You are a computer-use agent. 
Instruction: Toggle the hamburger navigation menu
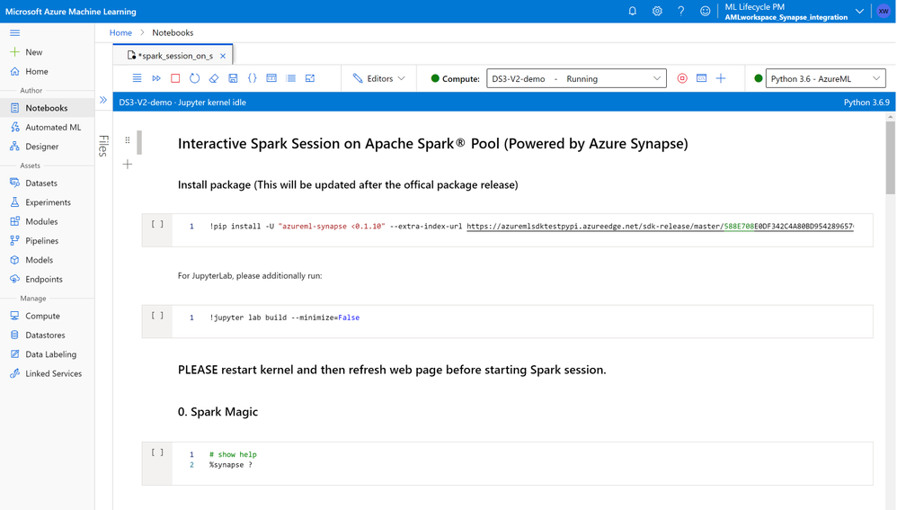point(14,32)
